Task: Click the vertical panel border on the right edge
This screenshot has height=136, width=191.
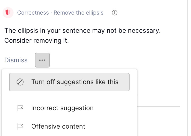Action: pos(188,68)
